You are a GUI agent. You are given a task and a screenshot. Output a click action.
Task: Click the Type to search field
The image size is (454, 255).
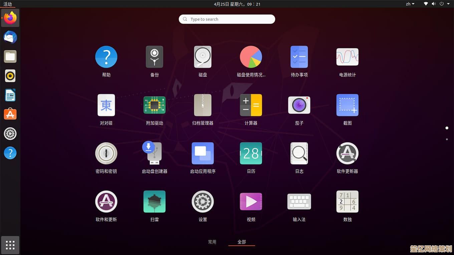coord(227,19)
